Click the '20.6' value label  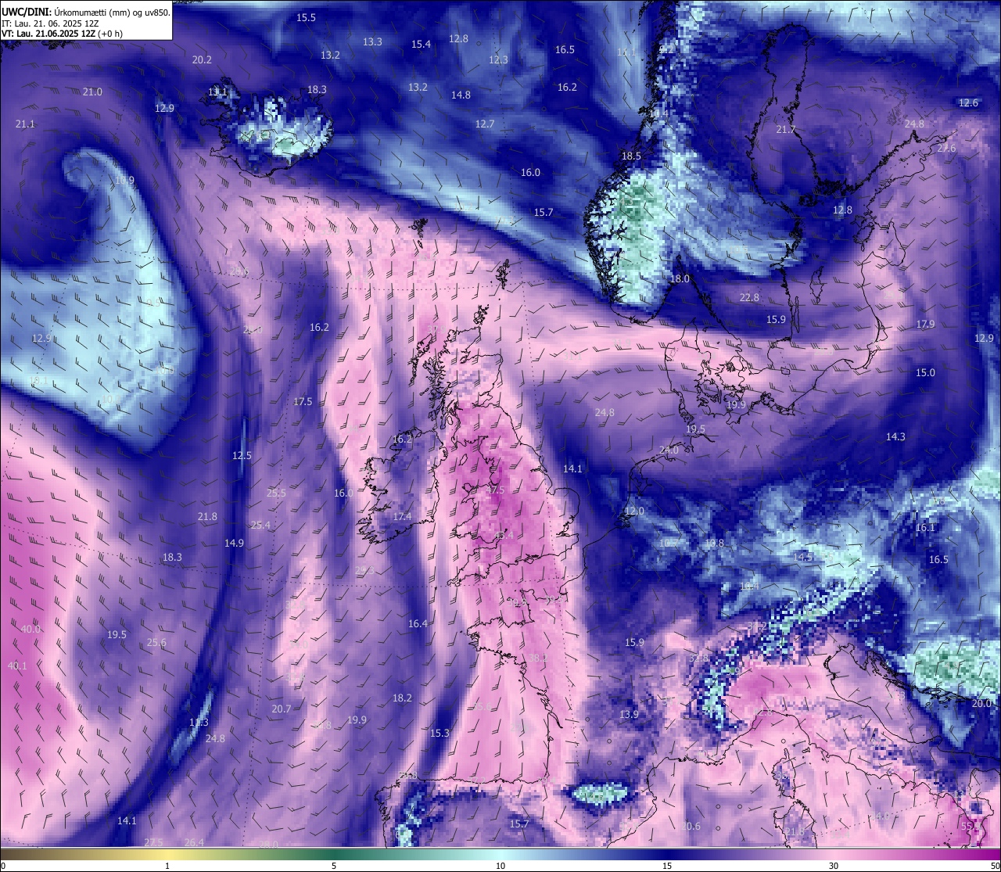coord(691,826)
